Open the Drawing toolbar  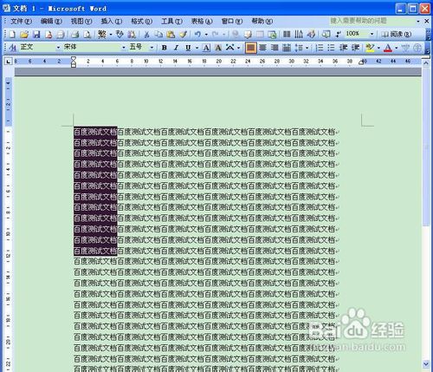click(311, 35)
